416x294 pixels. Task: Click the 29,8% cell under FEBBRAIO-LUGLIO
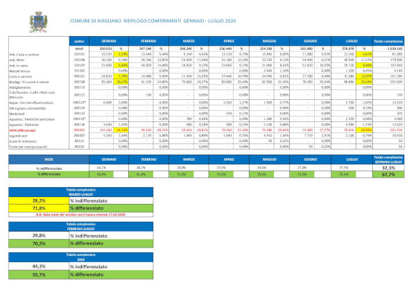pos(50,254)
